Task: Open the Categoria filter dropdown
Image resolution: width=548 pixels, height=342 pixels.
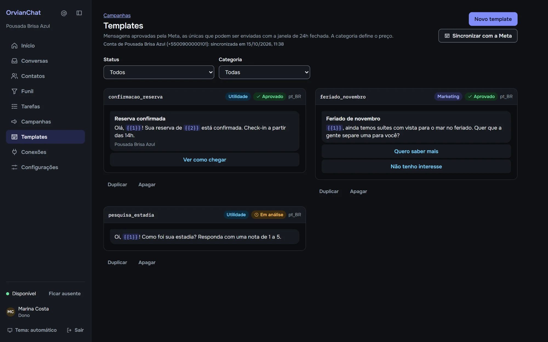Action: coord(264,72)
